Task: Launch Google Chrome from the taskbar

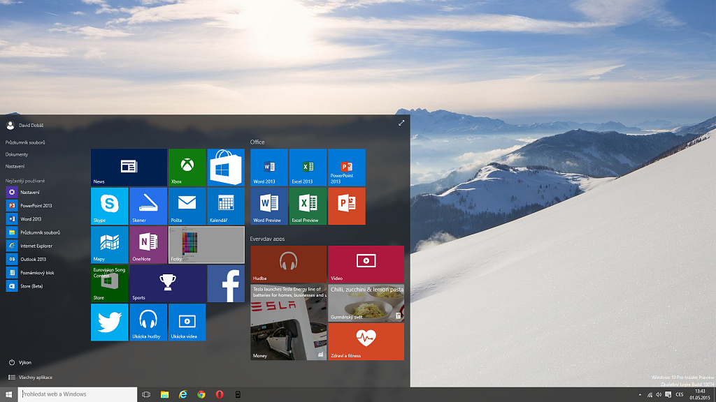Action: (201, 395)
